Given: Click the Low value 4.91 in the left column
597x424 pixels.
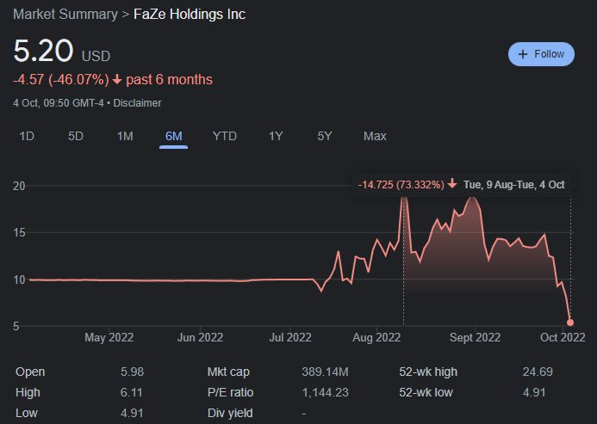Looking at the screenshot, I should click(x=132, y=413).
